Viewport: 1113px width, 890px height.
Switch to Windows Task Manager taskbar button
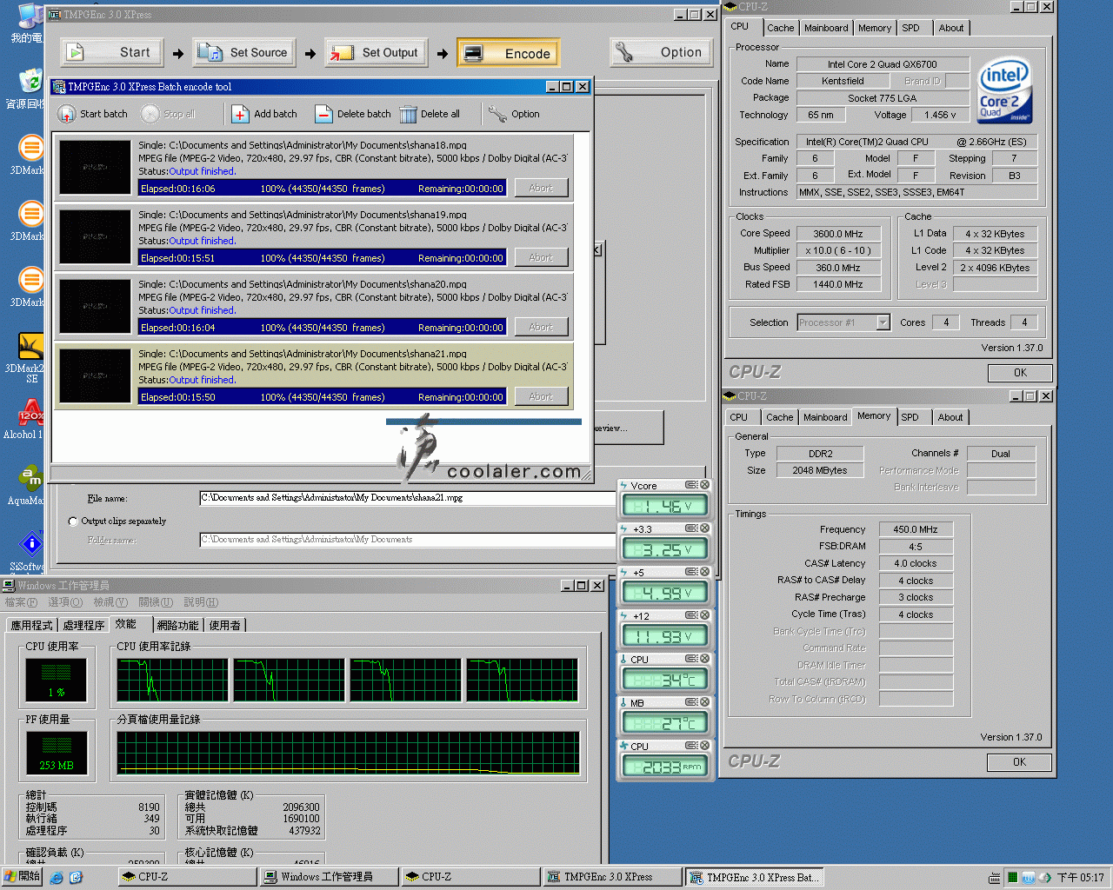[329, 877]
